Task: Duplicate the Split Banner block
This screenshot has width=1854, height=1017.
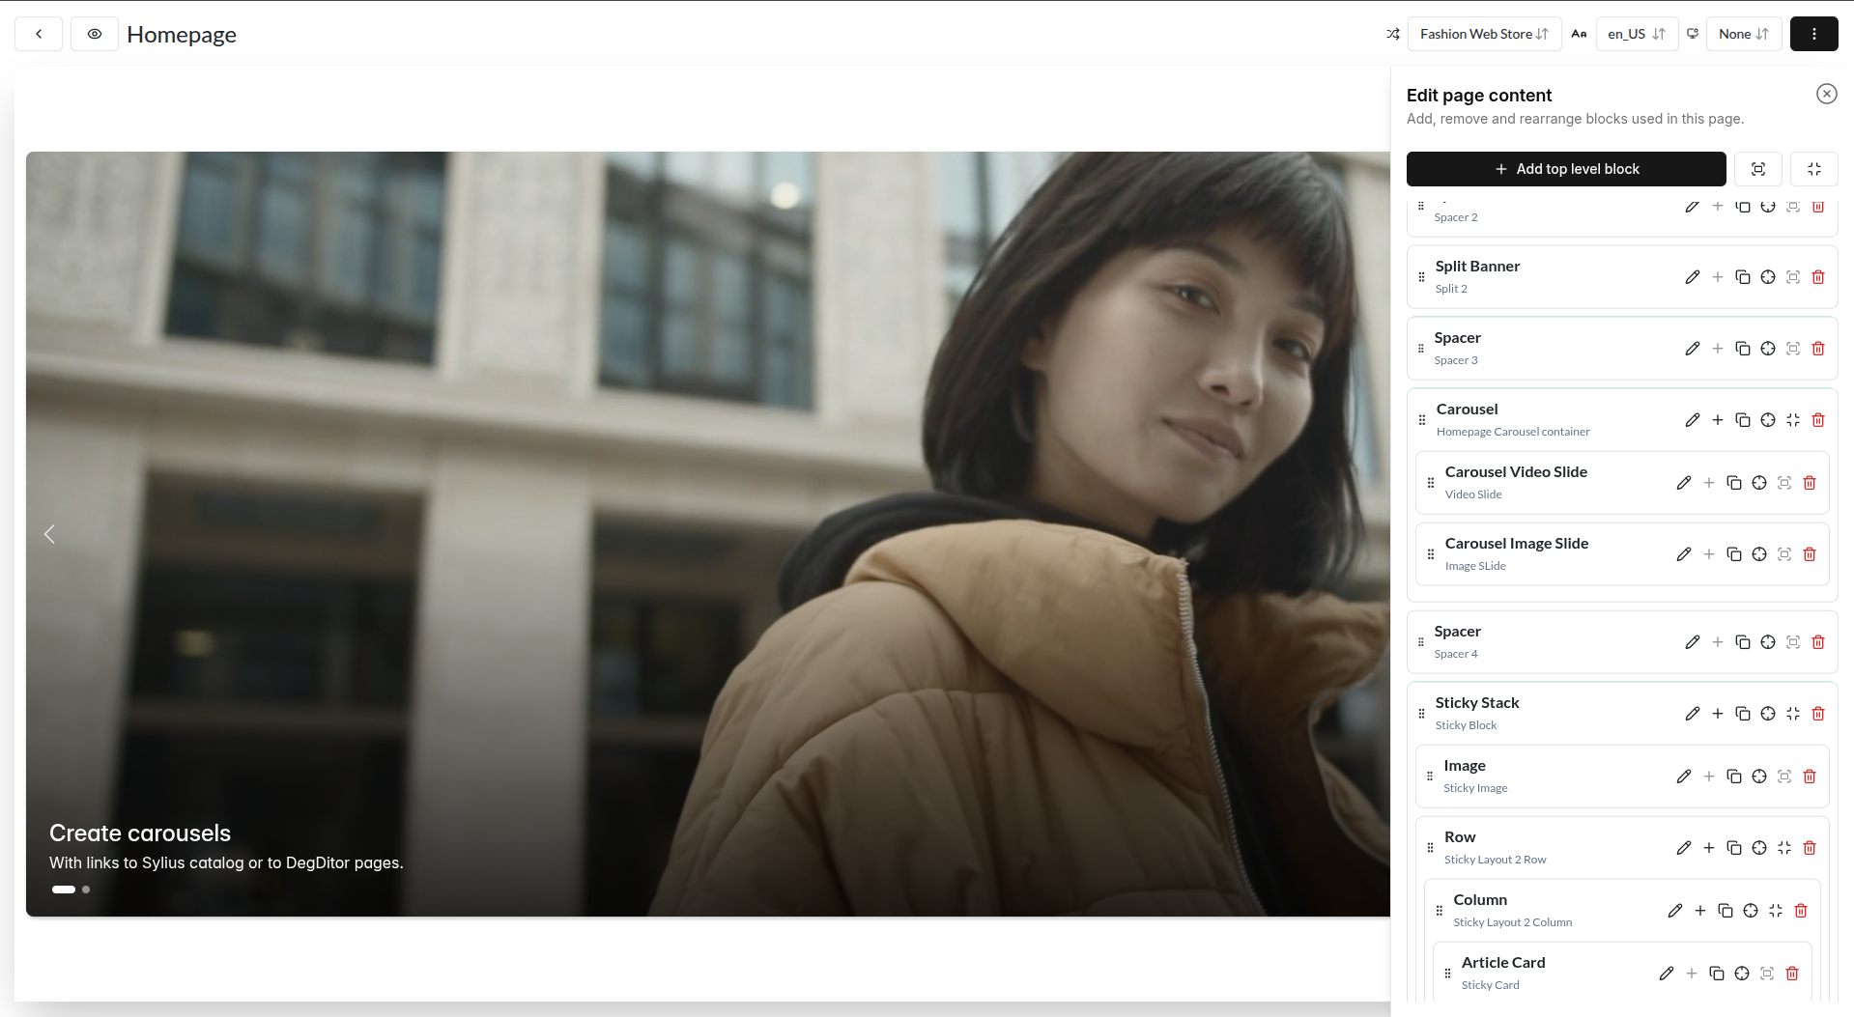Action: (x=1743, y=277)
